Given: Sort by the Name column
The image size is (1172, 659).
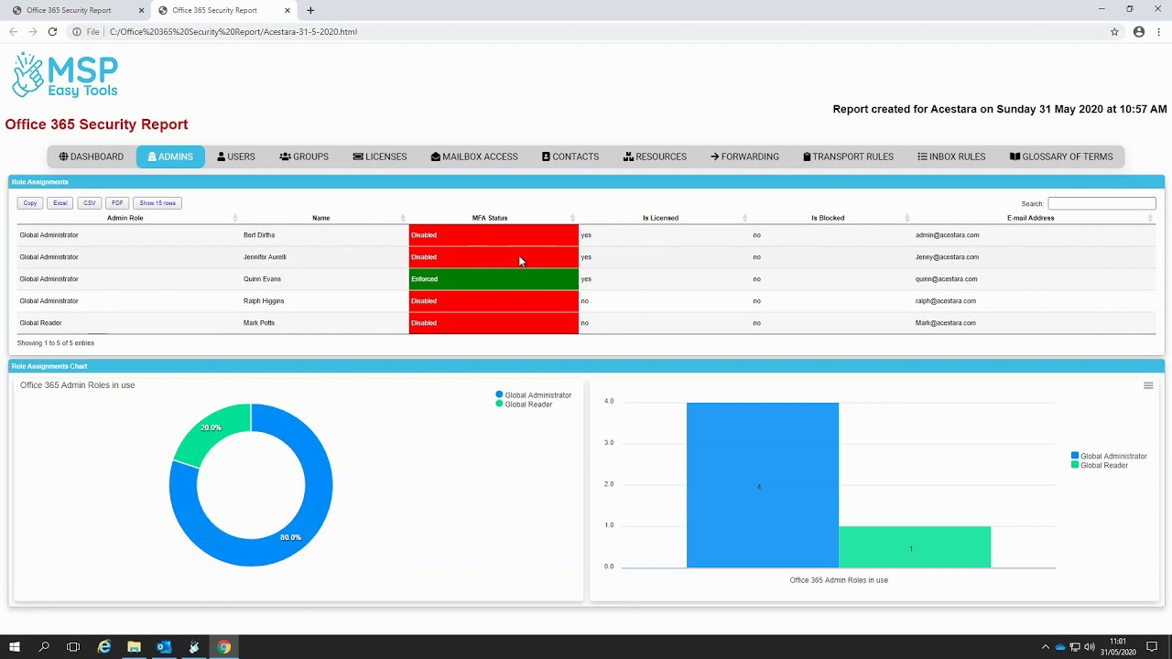Looking at the screenshot, I should point(320,218).
